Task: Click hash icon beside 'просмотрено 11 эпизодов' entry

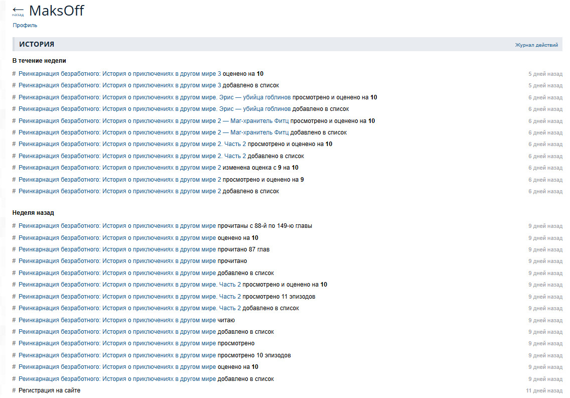Action: click(x=14, y=297)
